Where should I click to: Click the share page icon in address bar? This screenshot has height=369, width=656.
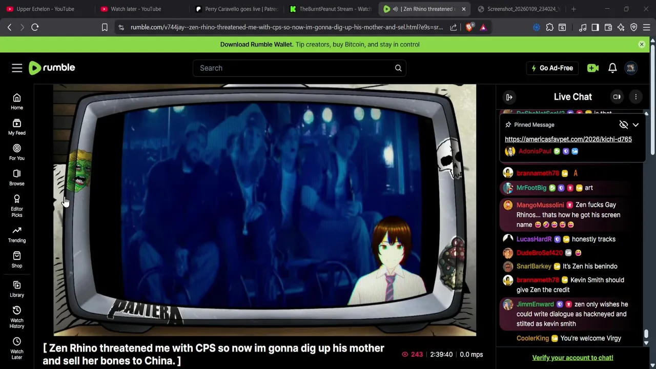point(454,27)
